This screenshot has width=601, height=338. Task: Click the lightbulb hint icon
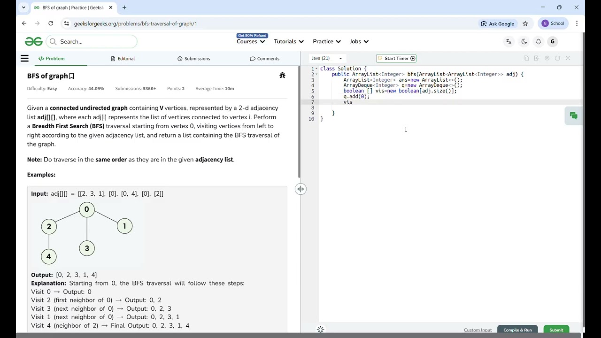coord(320,330)
